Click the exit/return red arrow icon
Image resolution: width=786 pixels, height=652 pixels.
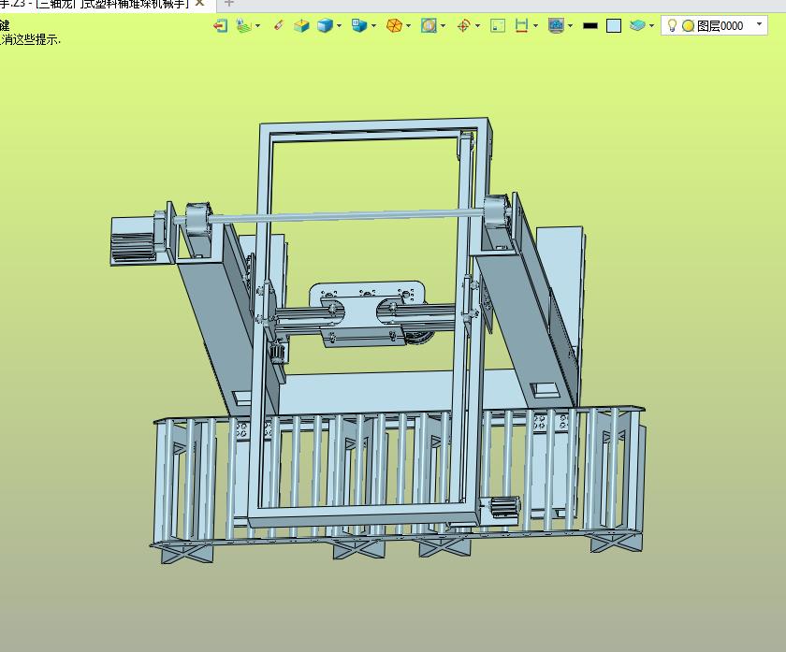220,25
